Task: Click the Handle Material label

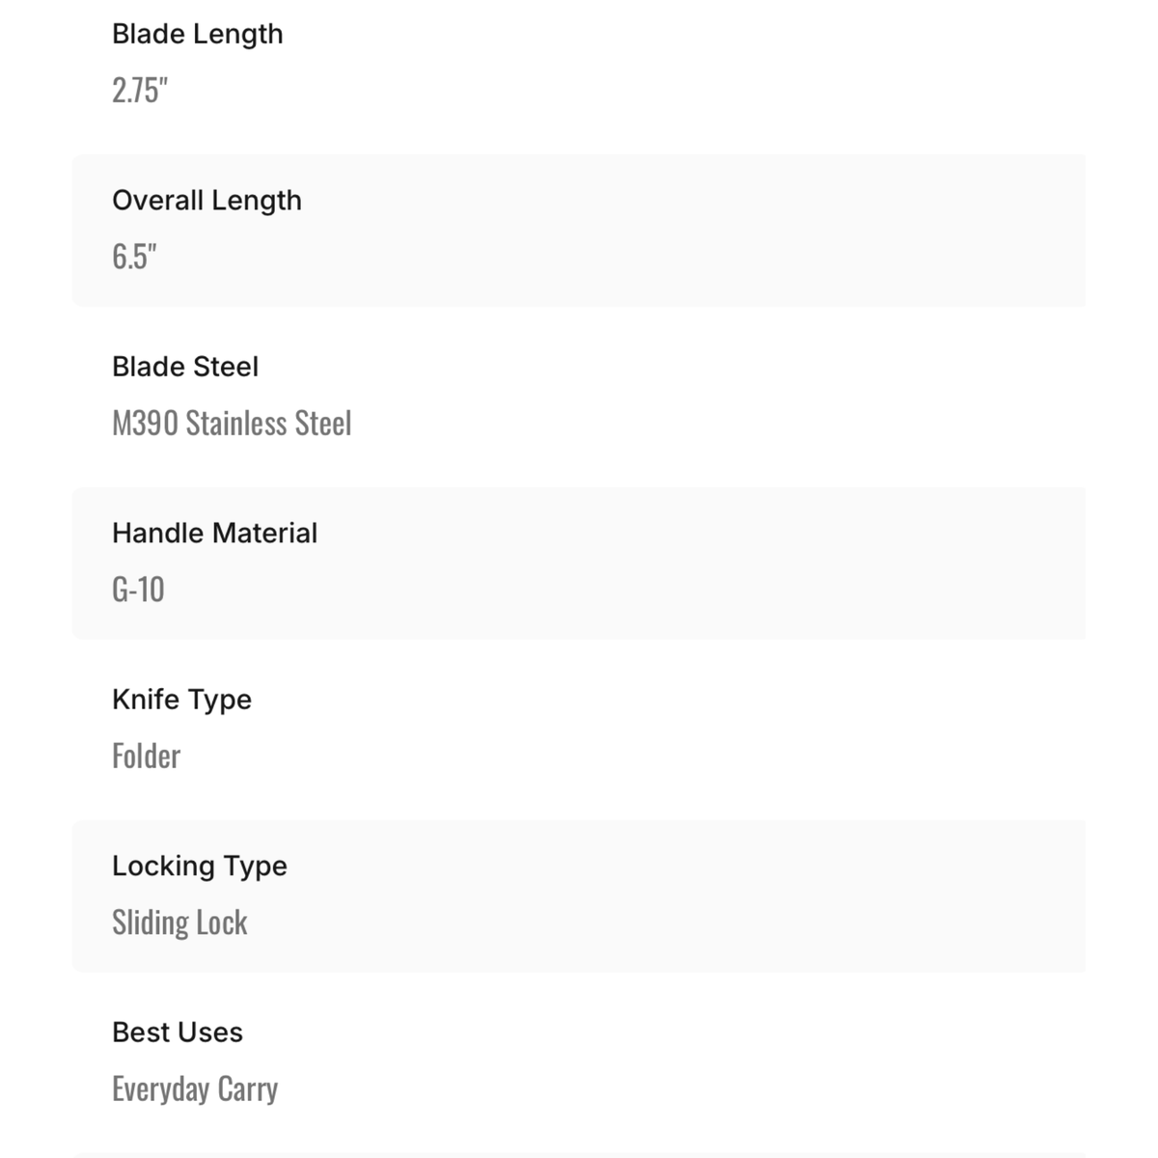Action: tap(214, 533)
